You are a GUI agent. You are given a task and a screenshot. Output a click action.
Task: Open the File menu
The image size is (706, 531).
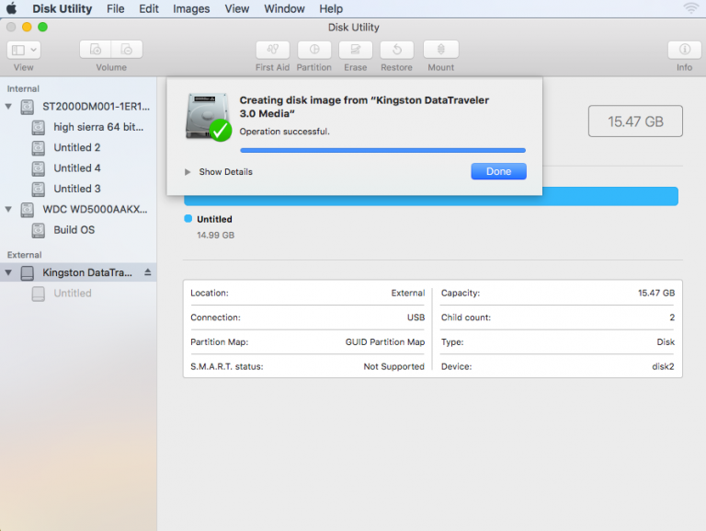(115, 8)
